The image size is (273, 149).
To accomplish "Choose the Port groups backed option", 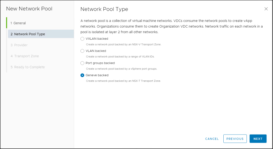I will tap(82, 63).
